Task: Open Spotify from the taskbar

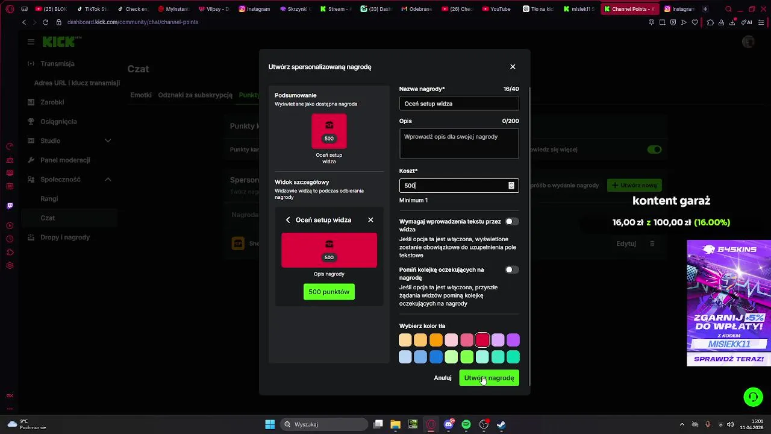Action: pos(466,424)
